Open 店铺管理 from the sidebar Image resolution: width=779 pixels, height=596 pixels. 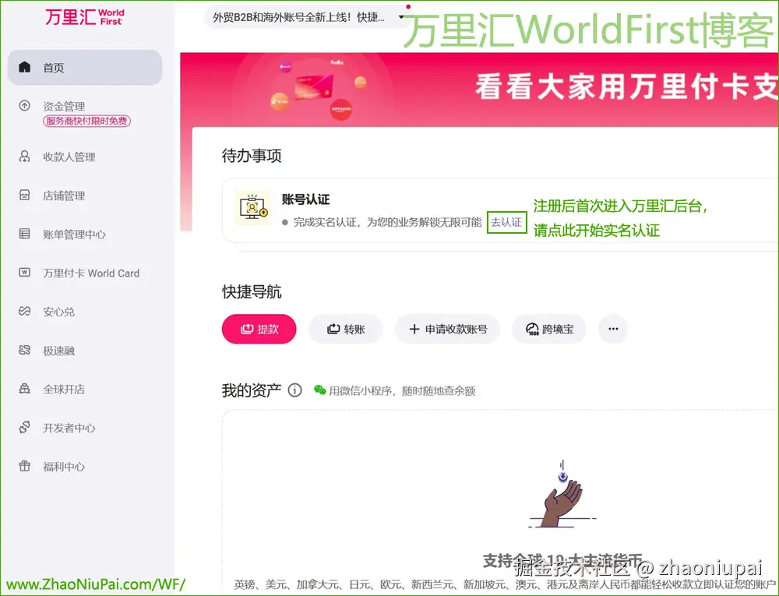click(63, 196)
